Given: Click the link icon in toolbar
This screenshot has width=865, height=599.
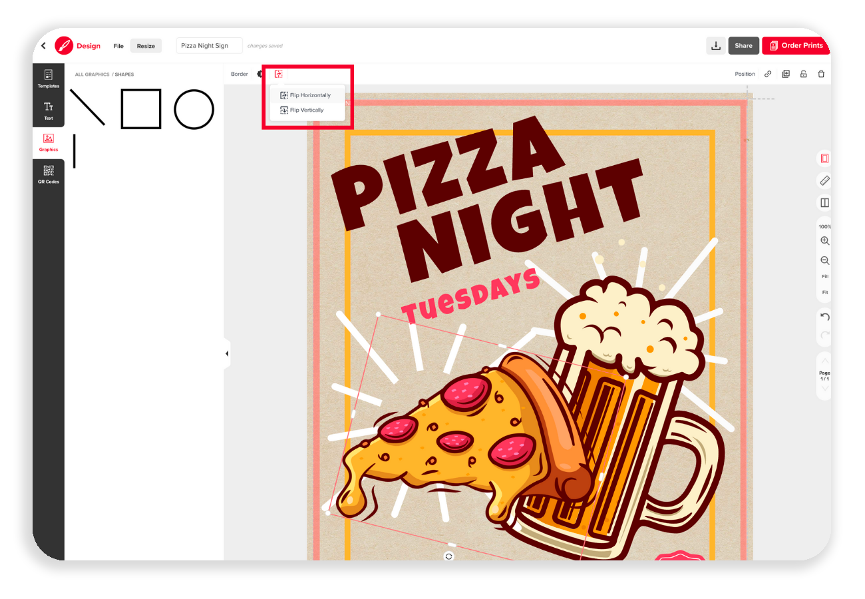Looking at the screenshot, I should pyautogui.click(x=768, y=74).
